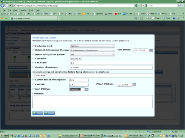Open the e-portfolio link in Links bar
185x138 pixels.
(98, 14)
